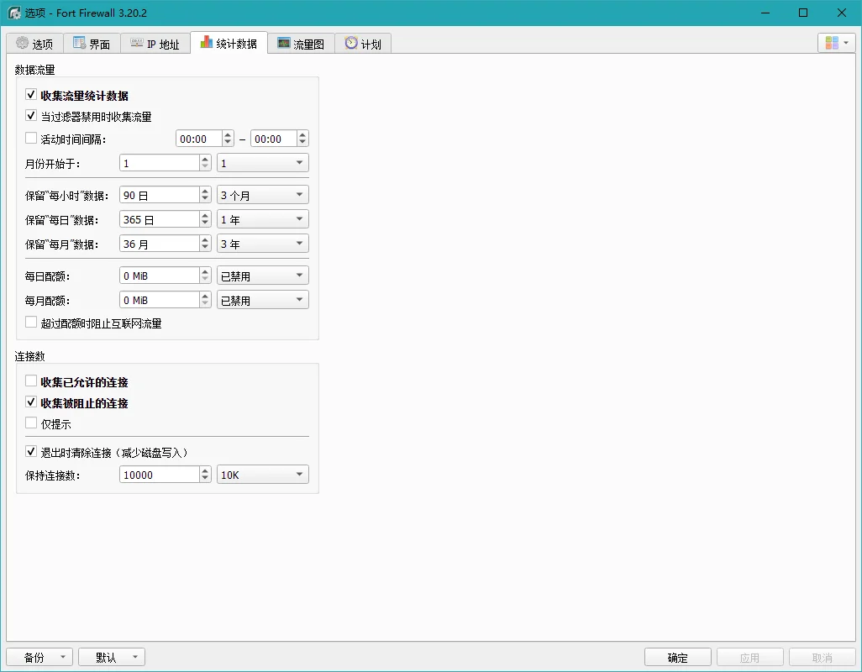The width and height of the screenshot is (862, 672).
Task: Click the 数据流量 section heading
Action: pos(34,70)
